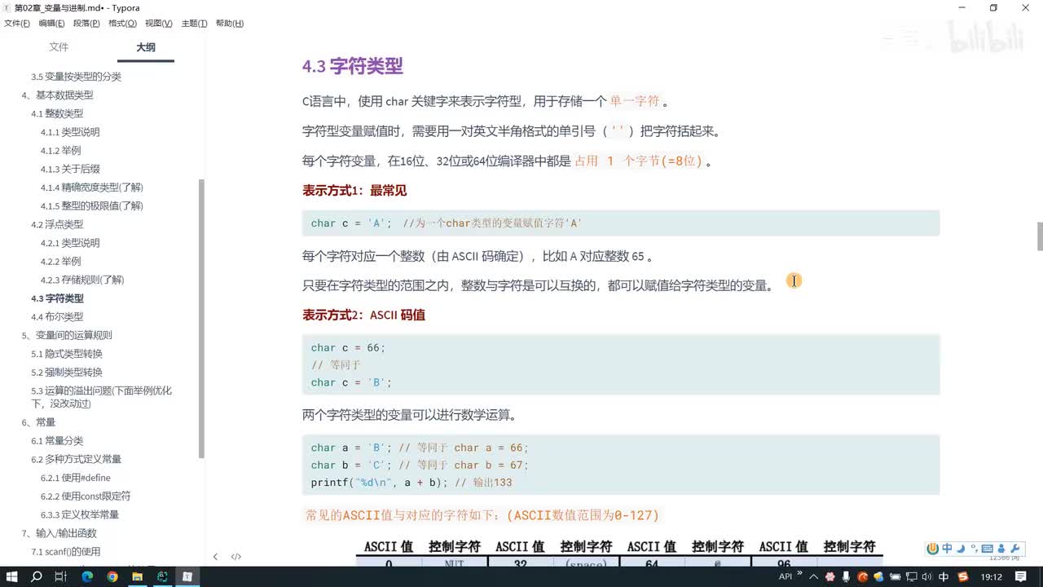This screenshot has width=1043, height=587.
Task: Expand the API toolbar overflow chevron
Action: point(799,572)
